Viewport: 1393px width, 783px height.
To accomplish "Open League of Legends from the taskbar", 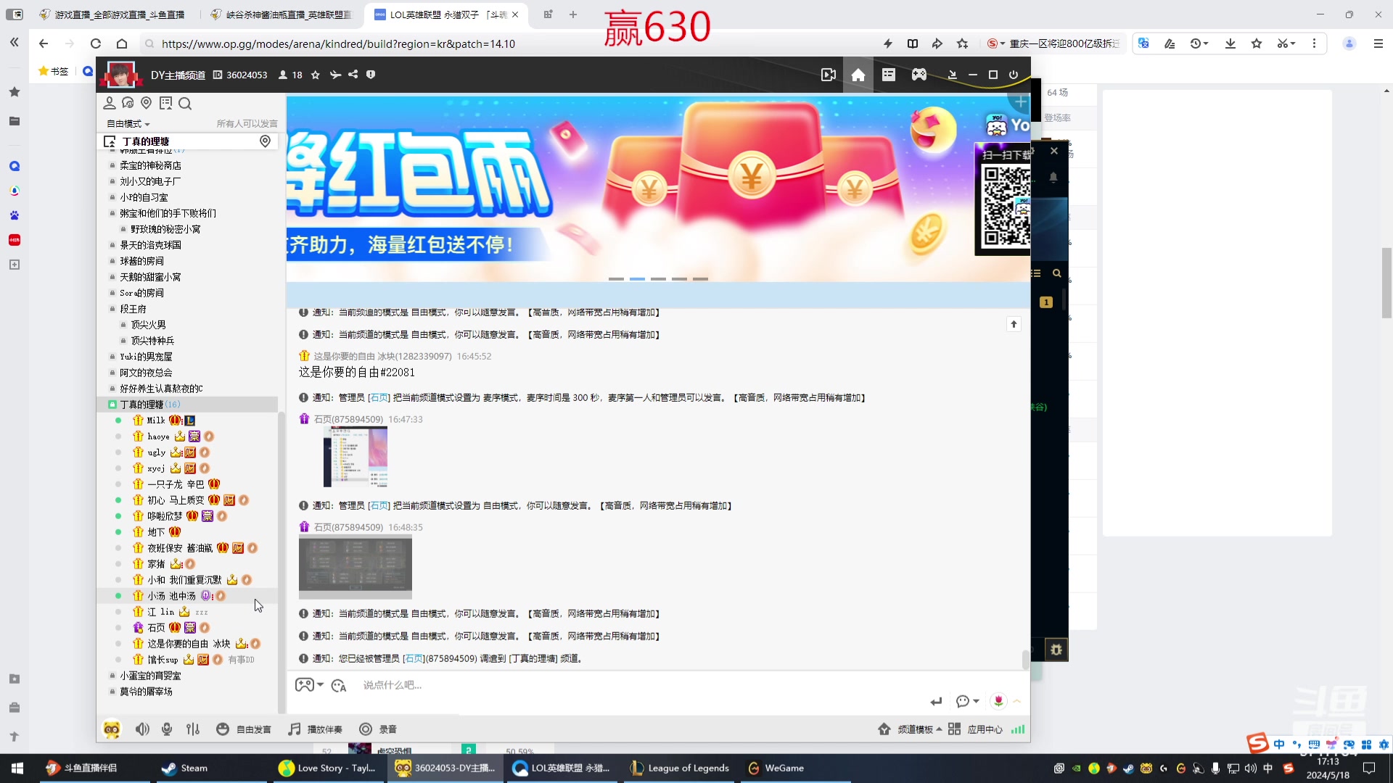I will click(679, 768).
